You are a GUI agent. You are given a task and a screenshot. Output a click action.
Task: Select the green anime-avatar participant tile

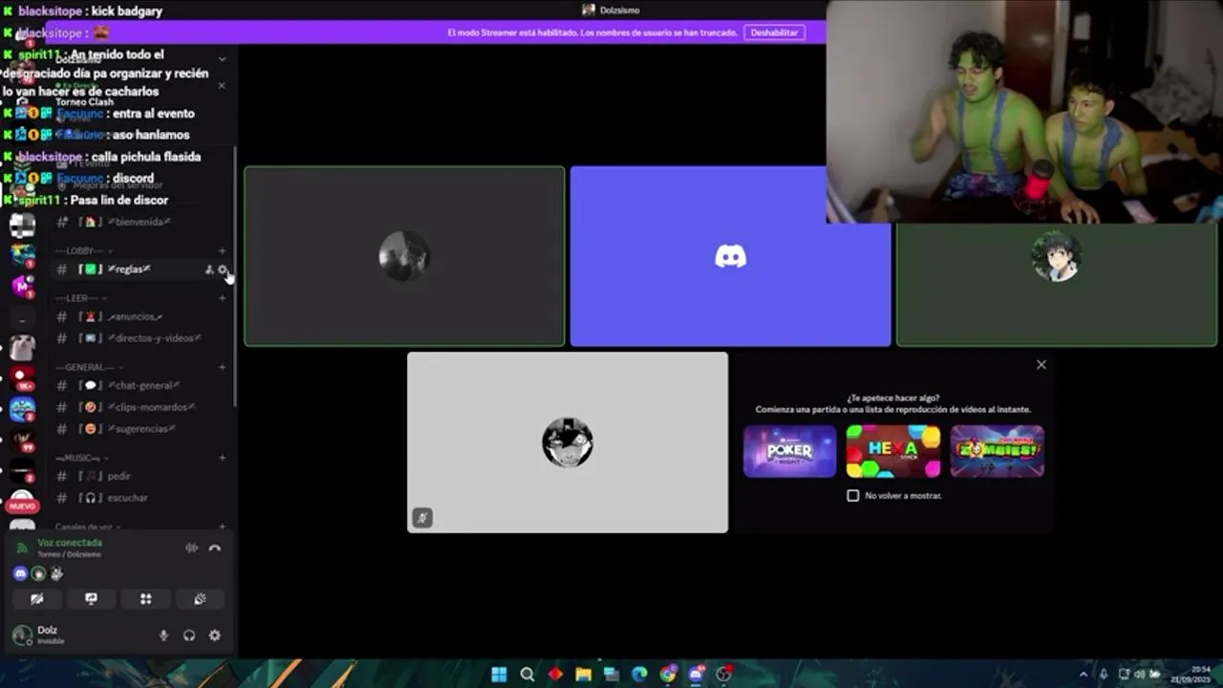click(x=1057, y=285)
